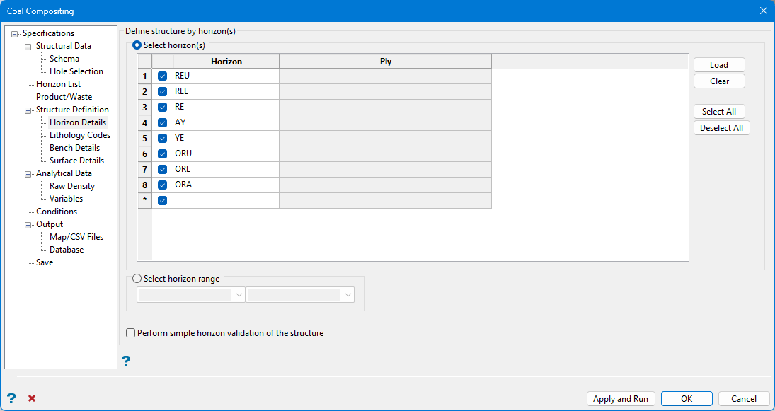
Task: Open the Lithology Codes page
Action: pos(80,135)
